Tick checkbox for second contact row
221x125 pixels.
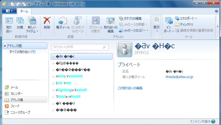coord(53,63)
